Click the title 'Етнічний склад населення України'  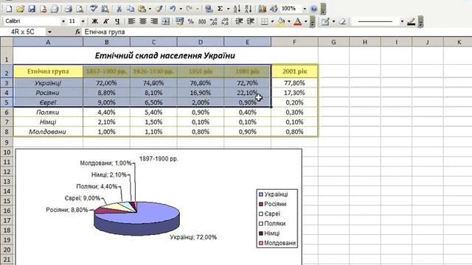coord(165,55)
